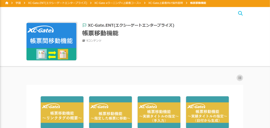
Task: Click the 9コンテンツ count label
Action: [x=94, y=41]
